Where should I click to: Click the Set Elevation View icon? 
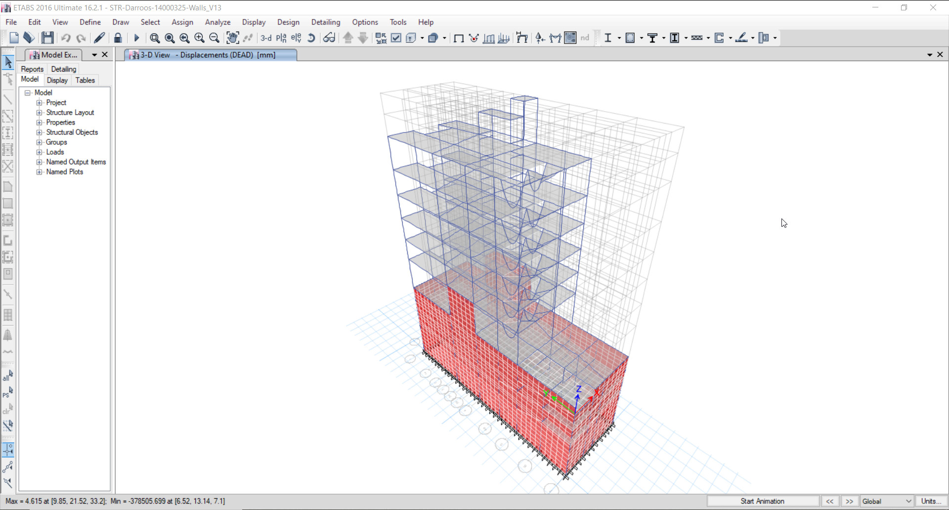[x=296, y=38]
